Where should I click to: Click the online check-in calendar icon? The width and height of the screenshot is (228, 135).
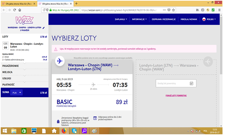point(95,118)
